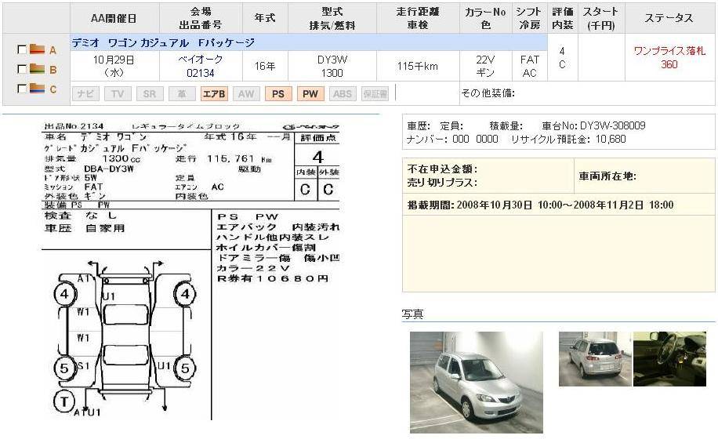
Task: Click the AA開催日 column header
Action: click(114, 18)
